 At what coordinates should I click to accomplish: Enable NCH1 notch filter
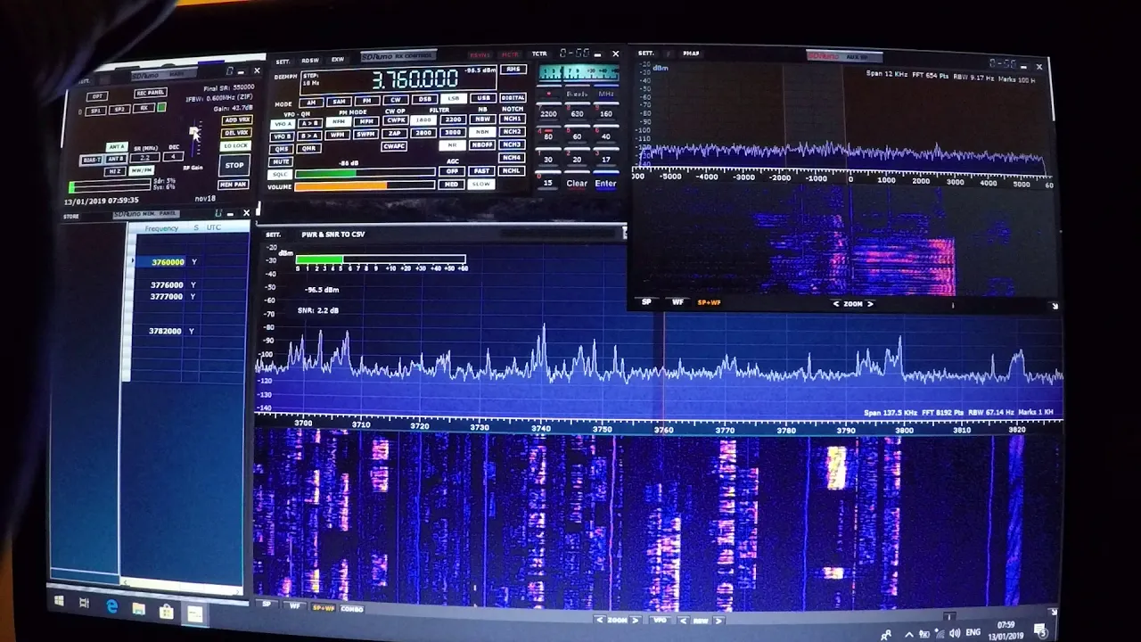coord(512,118)
